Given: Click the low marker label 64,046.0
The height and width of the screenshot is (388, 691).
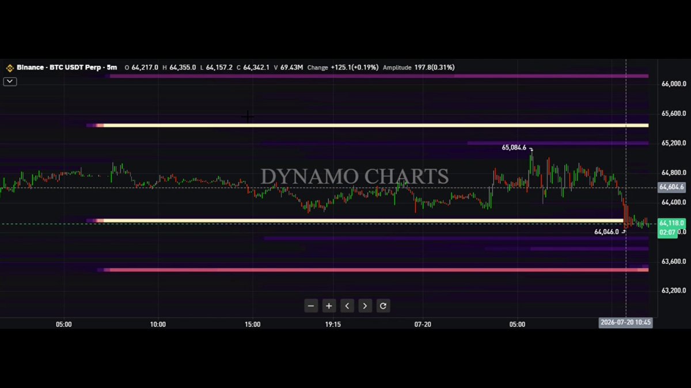Looking at the screenshot, I should (x=607, y=232).
